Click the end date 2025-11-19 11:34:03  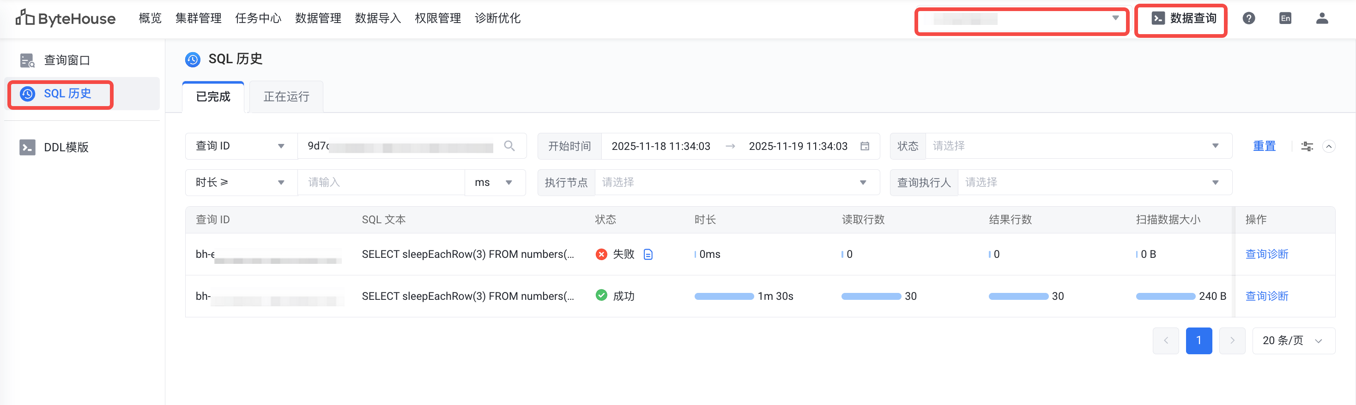(x=798, y=146)
